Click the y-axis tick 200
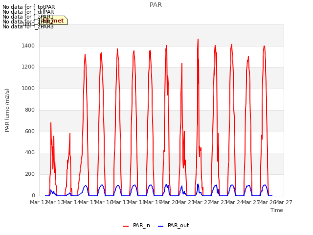Image resolution: width=313 pixels, height=235 pixels. point(30,174)
